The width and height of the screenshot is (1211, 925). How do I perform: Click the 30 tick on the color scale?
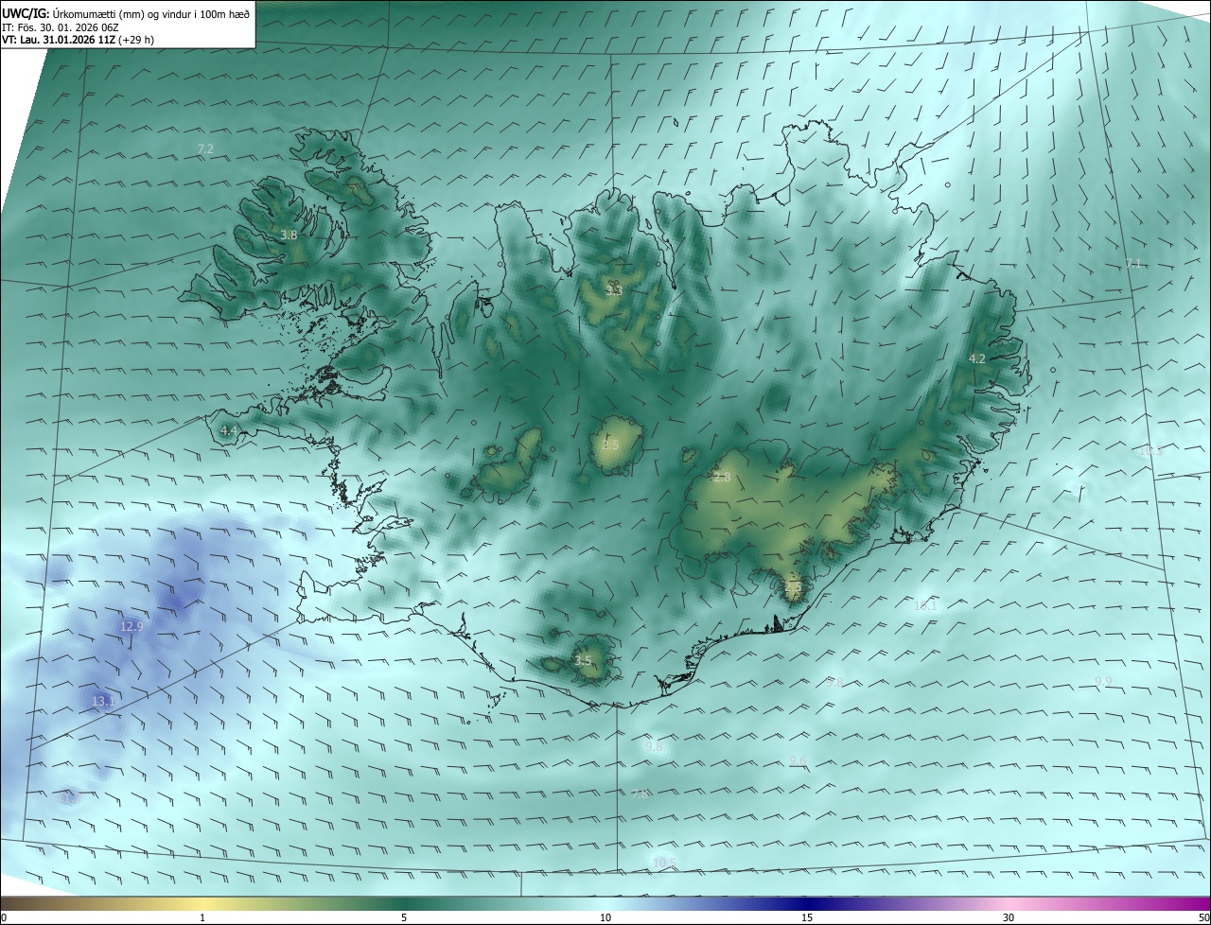tap(1009, 917)
